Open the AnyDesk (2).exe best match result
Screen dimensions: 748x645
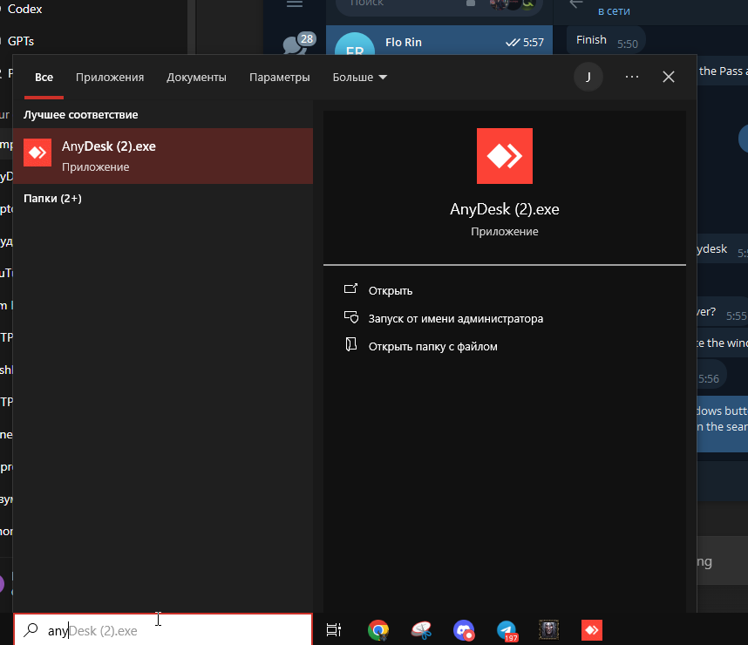pos(163,155)
